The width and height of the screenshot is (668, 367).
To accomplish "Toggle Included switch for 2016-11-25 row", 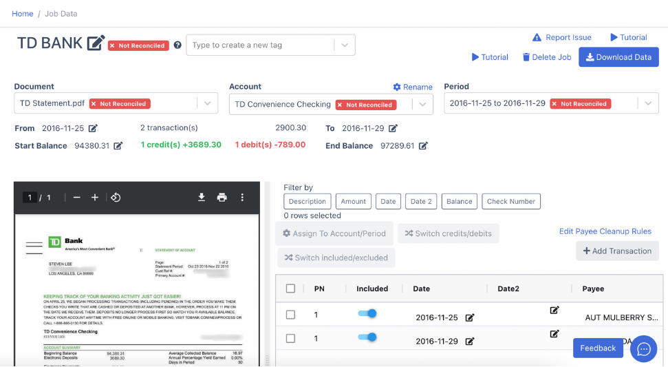I will [367, 314].
